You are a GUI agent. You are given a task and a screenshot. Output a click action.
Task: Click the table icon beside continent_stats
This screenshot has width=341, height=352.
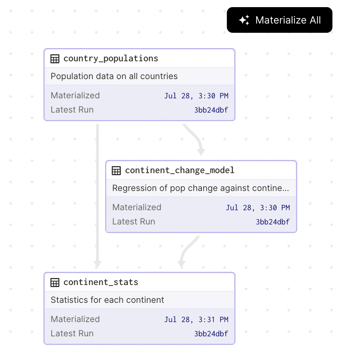pos(55,283)
